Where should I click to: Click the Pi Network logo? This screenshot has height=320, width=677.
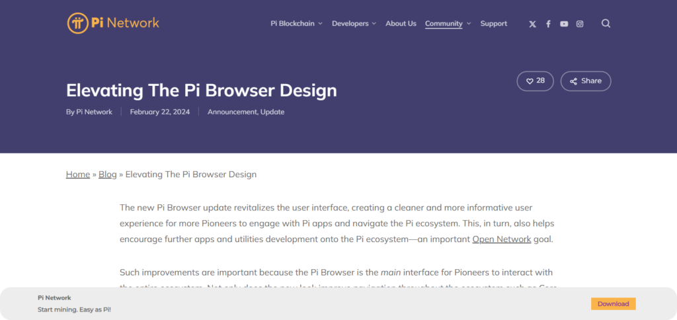point(113,23)
